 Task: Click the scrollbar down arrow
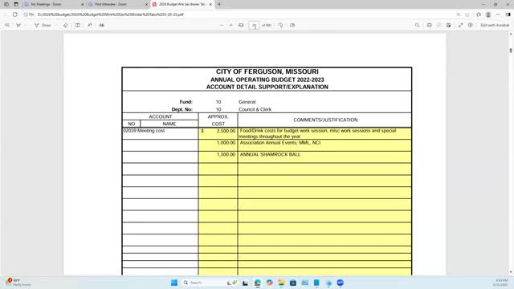tap(511, 272)
